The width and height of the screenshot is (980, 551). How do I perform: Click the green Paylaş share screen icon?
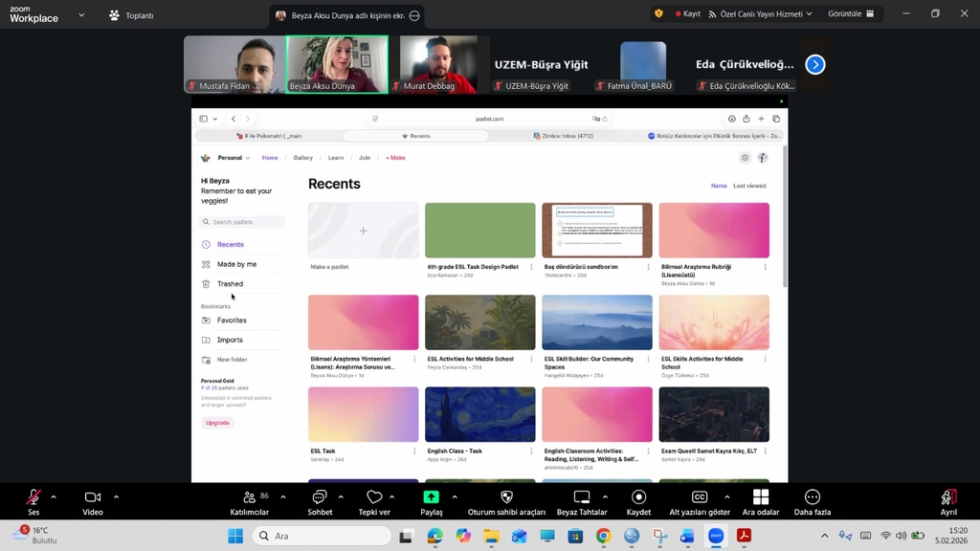tap(432, 497)
